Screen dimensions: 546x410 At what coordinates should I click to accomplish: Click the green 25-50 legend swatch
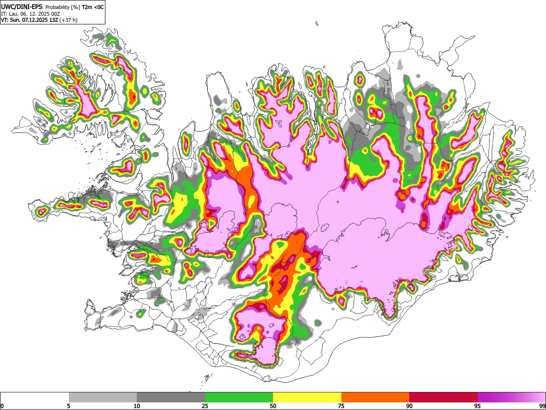click(239, 398)
